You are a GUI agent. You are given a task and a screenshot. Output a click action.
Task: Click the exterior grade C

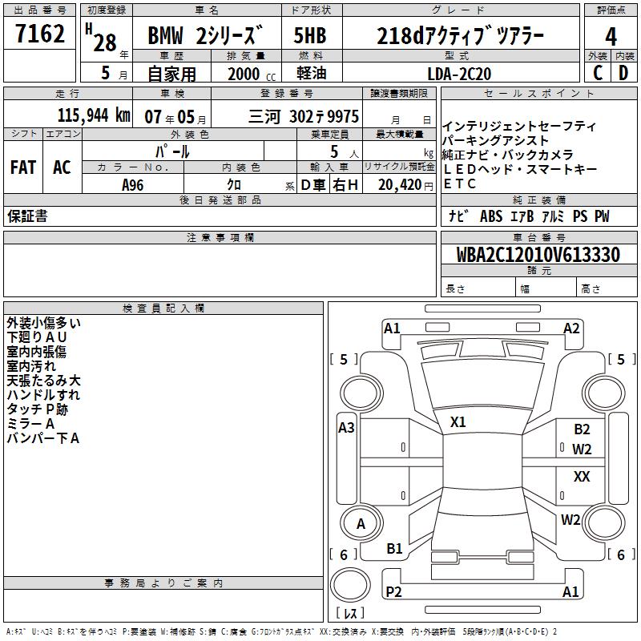598,73
